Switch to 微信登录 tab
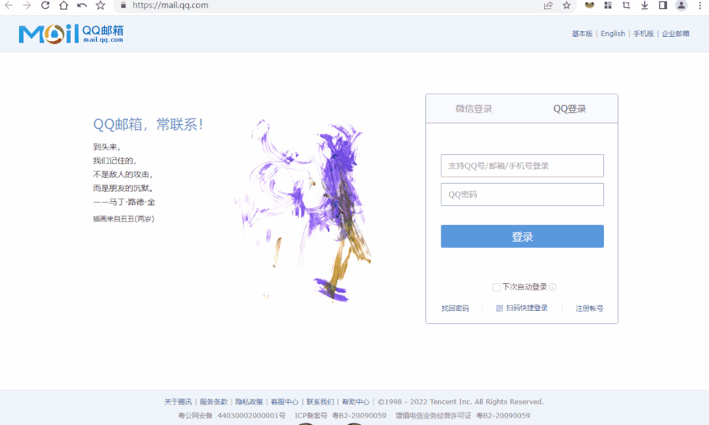This screenshot has width=709, height=425. [474, 109]
